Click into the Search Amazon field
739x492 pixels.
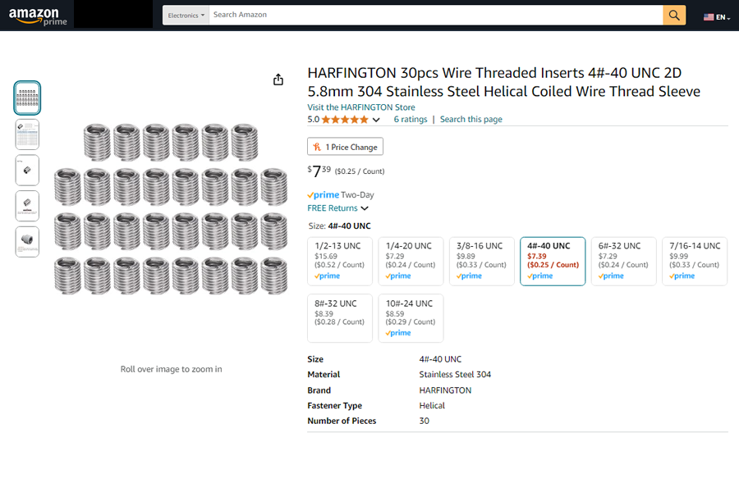tap(435, 15)
